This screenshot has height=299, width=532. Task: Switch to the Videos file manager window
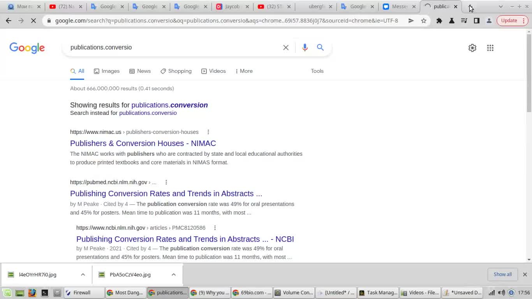(420, 293)
